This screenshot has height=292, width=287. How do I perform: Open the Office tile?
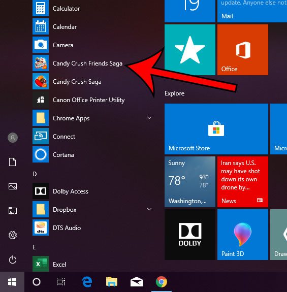click(243, 50)
